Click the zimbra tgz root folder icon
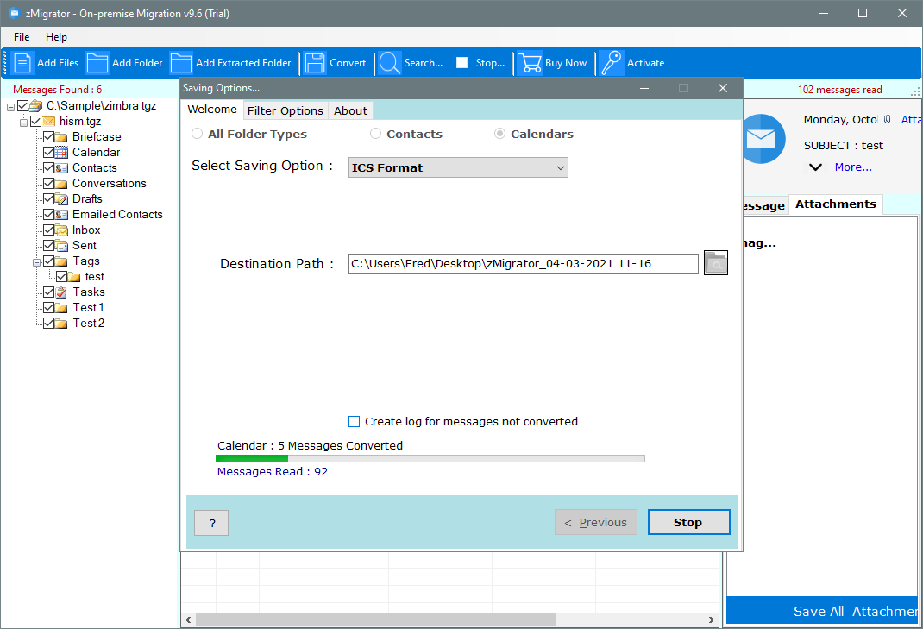923x629 pixels. pyautogui.click(x=36, y=106)
